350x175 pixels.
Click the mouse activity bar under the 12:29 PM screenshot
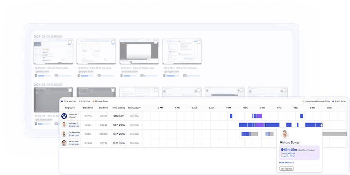(x=44, y=76)
